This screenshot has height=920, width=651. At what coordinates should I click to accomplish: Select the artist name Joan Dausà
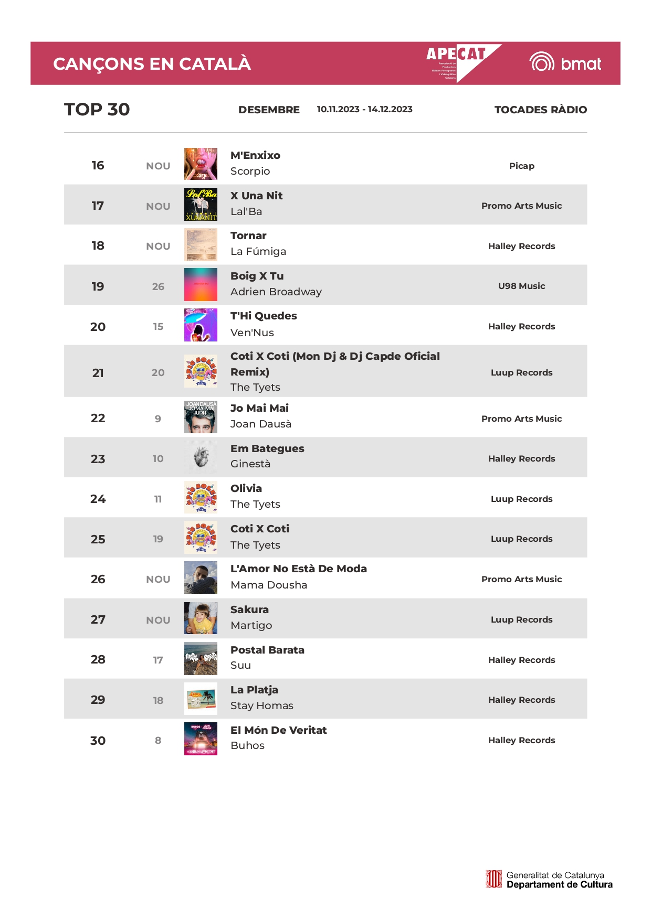coord(260,424)
